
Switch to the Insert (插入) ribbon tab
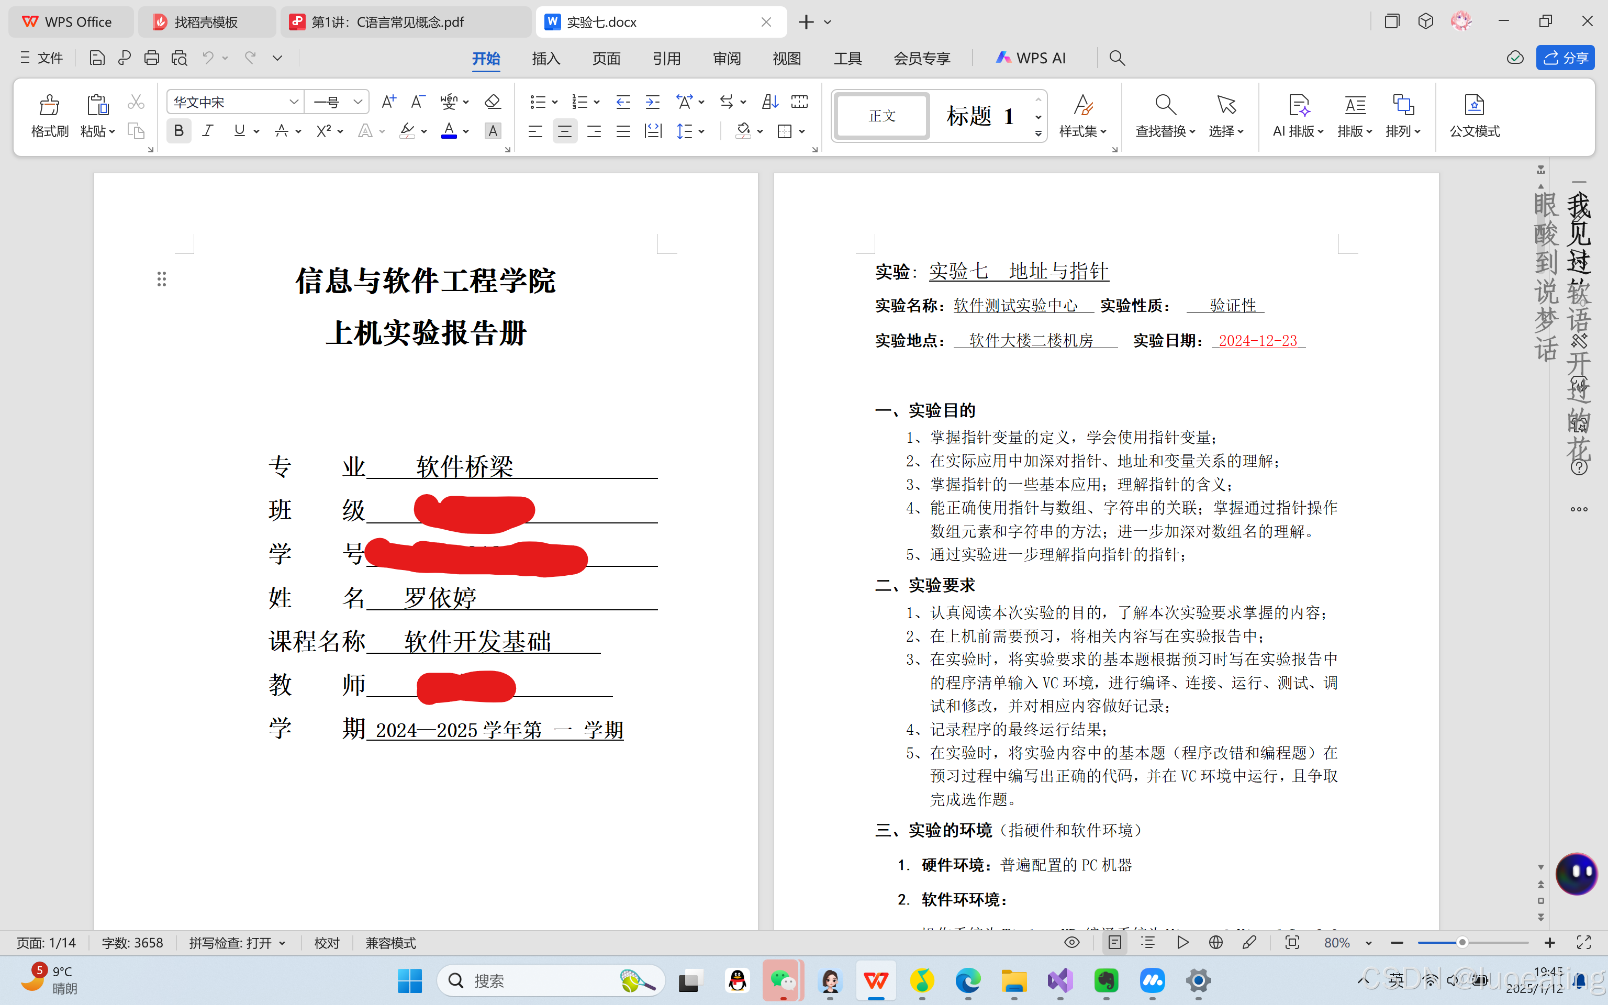545,59
